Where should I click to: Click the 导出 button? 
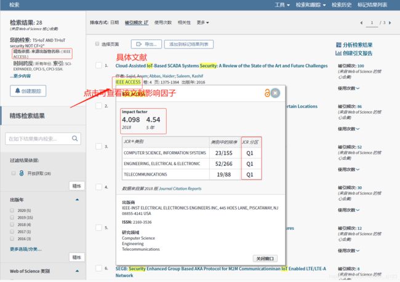[146, 44]
